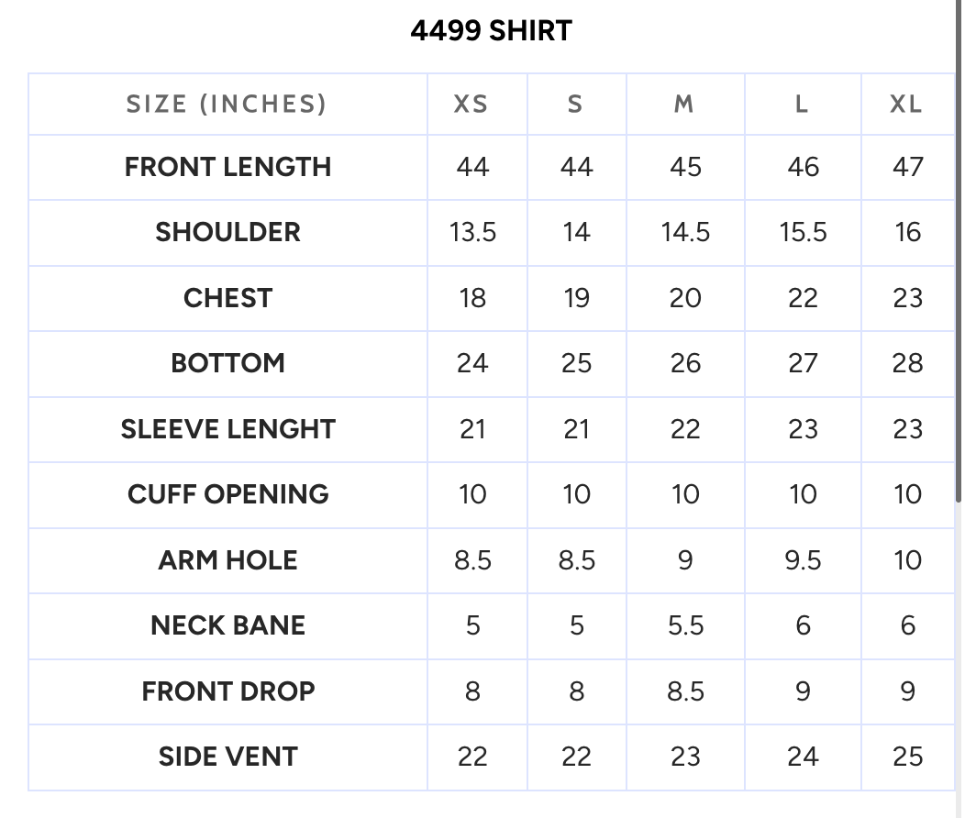Screen dimensions: 976x818
Task: Select the SIZE (INCHES) header cell
Action: click(x=227, y=104)
